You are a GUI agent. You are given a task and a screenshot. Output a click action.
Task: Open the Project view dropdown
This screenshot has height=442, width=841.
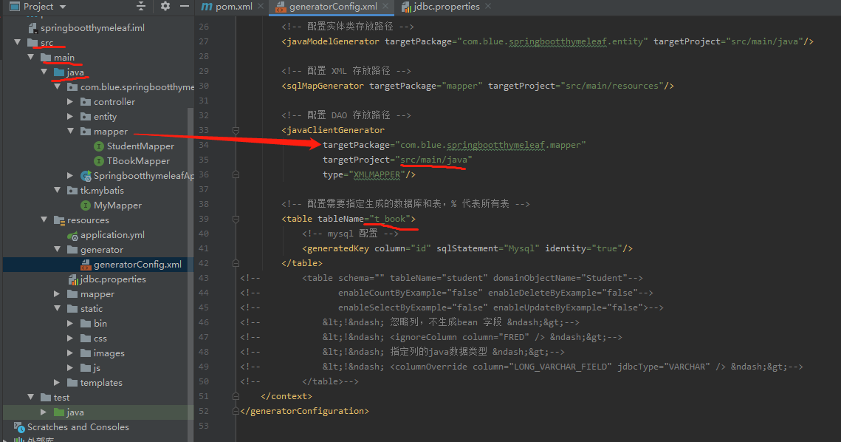pyautogui.click(x=61, y=6)
